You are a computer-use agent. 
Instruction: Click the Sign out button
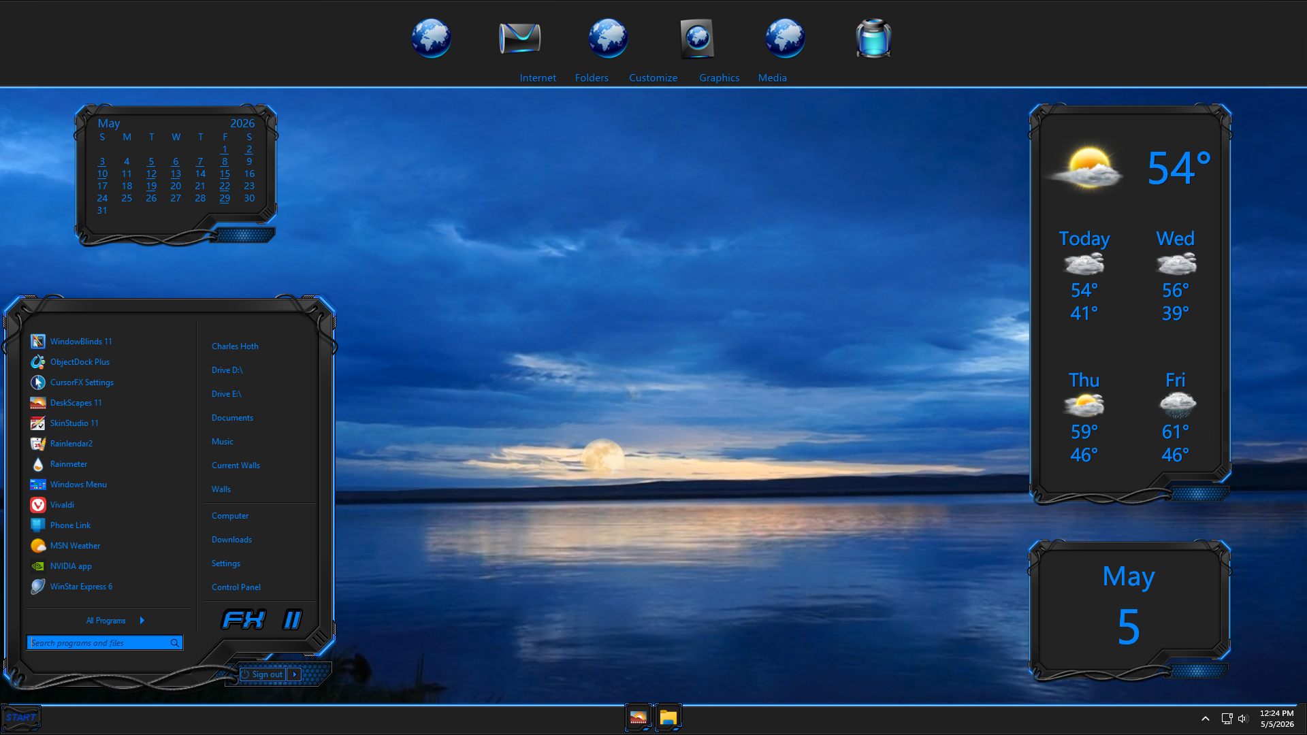(x=262, y=674)
